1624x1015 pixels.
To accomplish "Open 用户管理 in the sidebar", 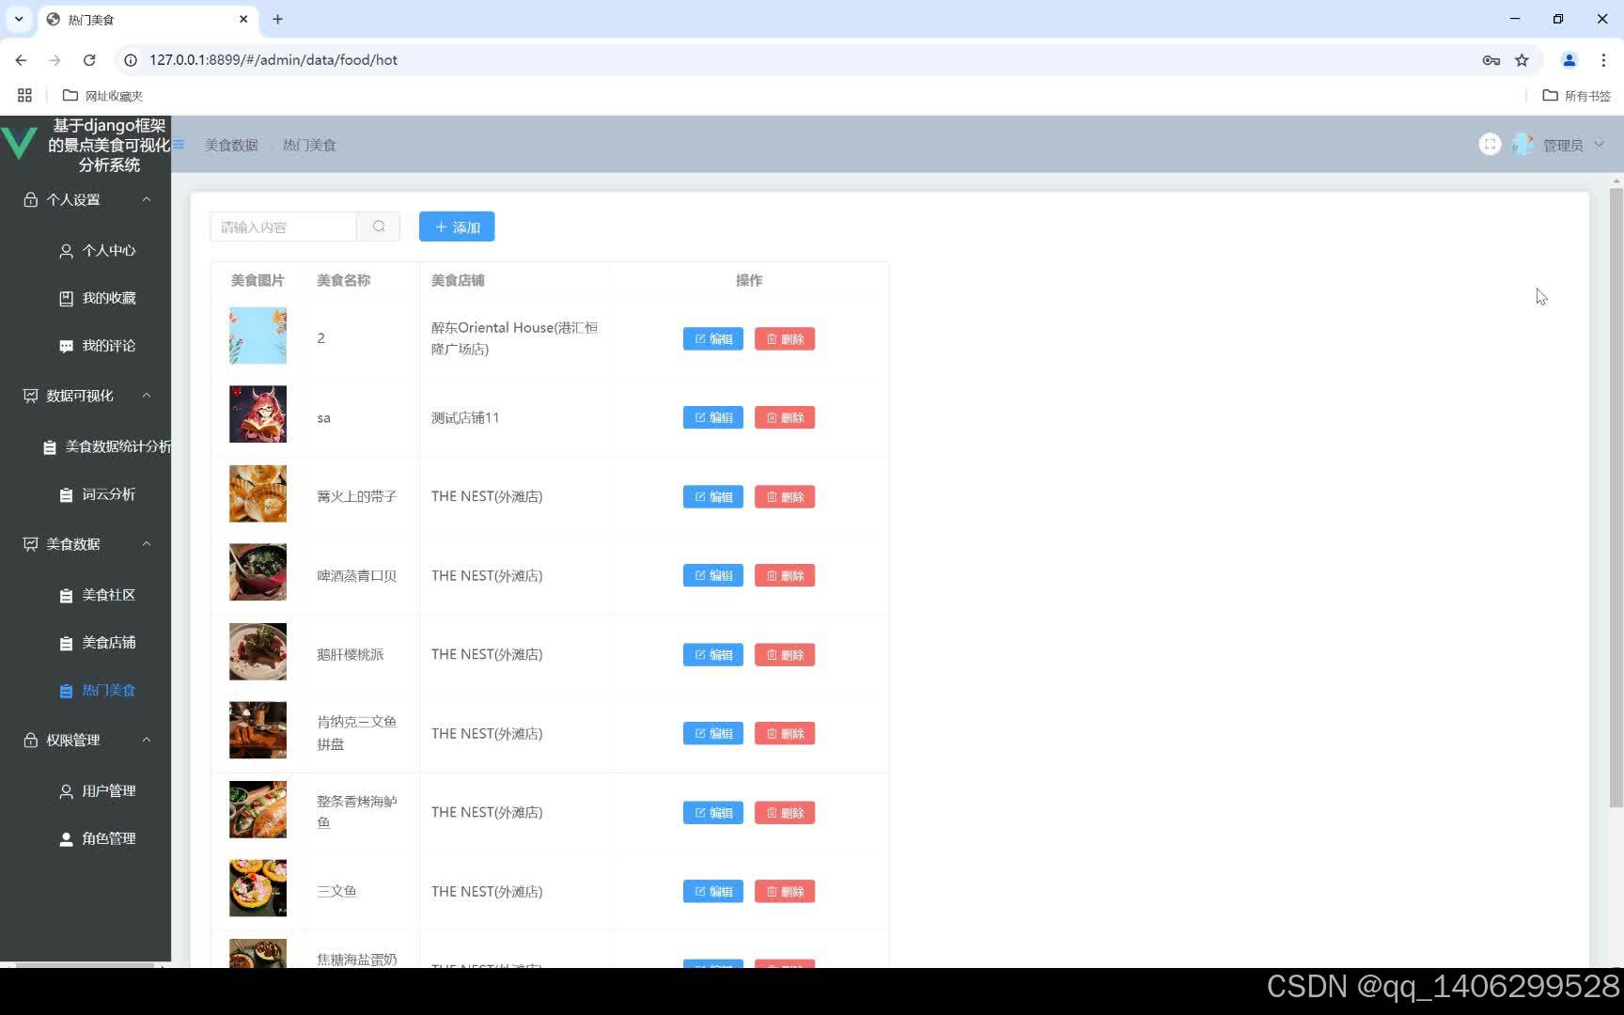I will click(x=97, y=791).
